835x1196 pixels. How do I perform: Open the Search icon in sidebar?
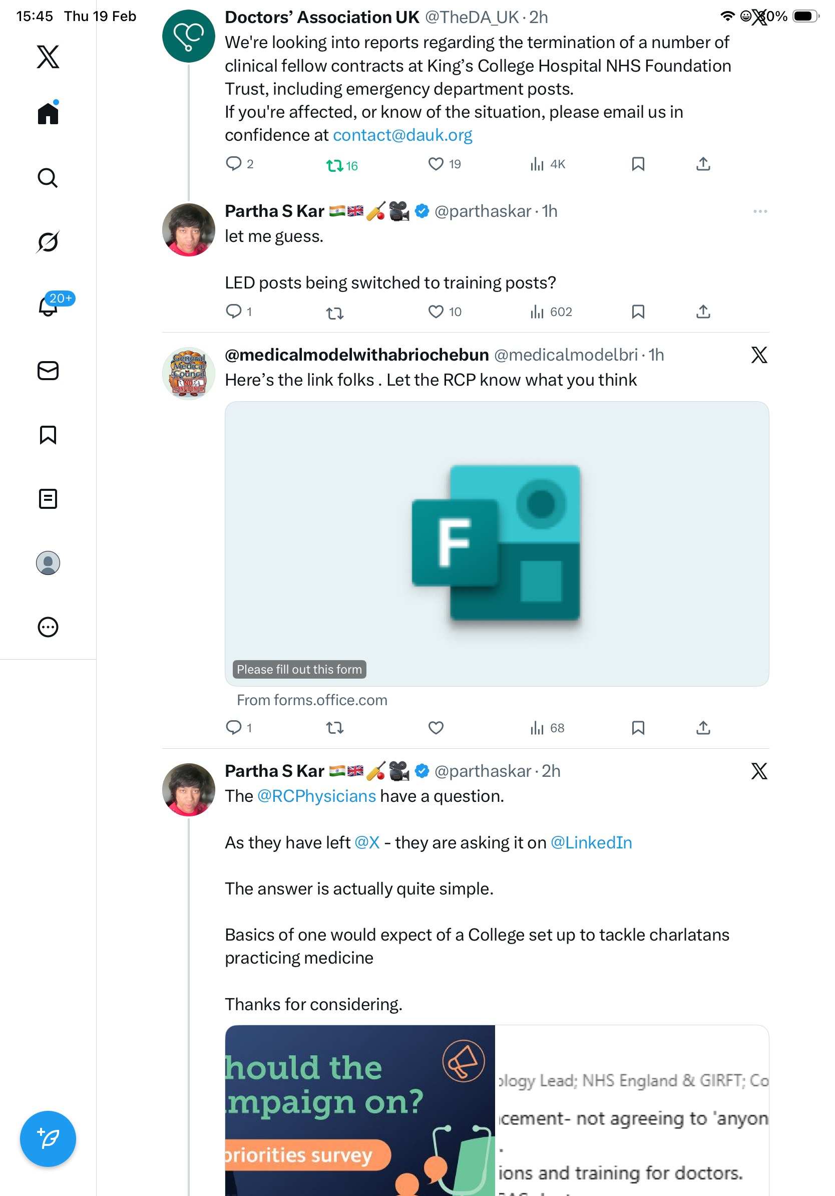tap(48, 178)
